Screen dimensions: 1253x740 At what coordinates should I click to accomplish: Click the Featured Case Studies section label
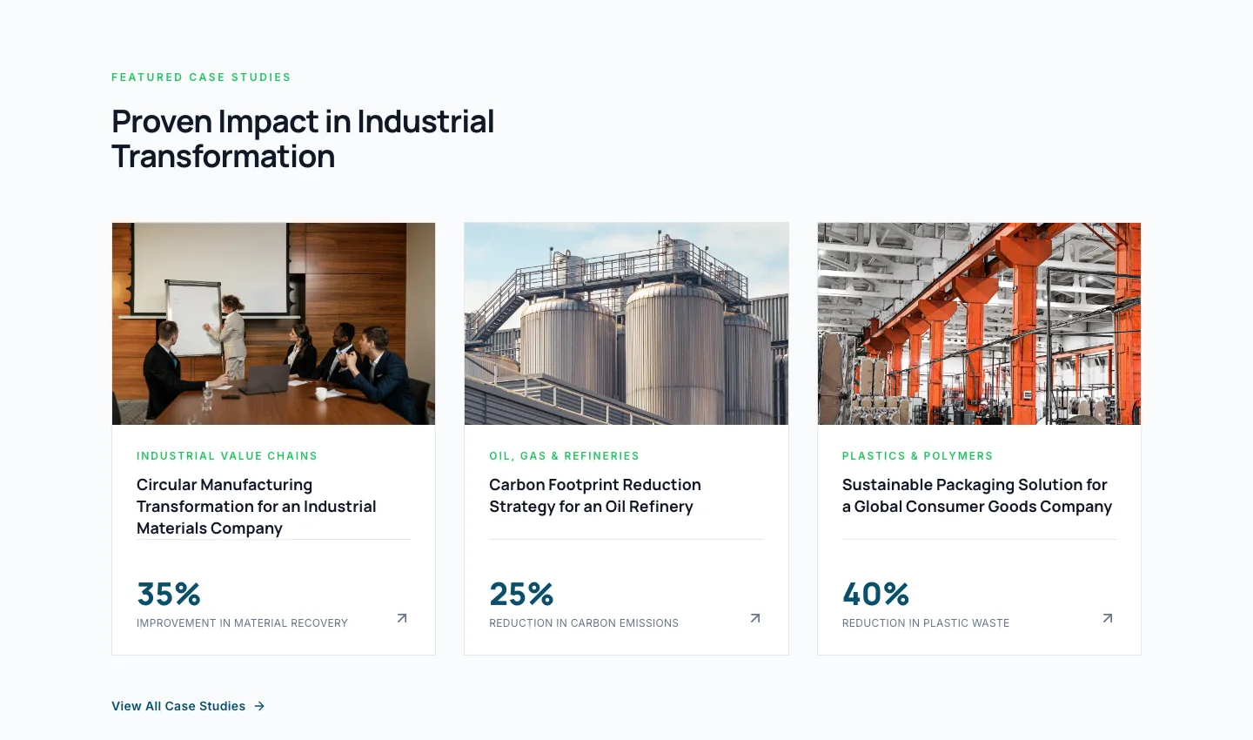click(x=201, y=77)
